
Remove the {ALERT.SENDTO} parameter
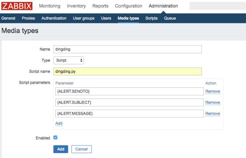[213, 91]
